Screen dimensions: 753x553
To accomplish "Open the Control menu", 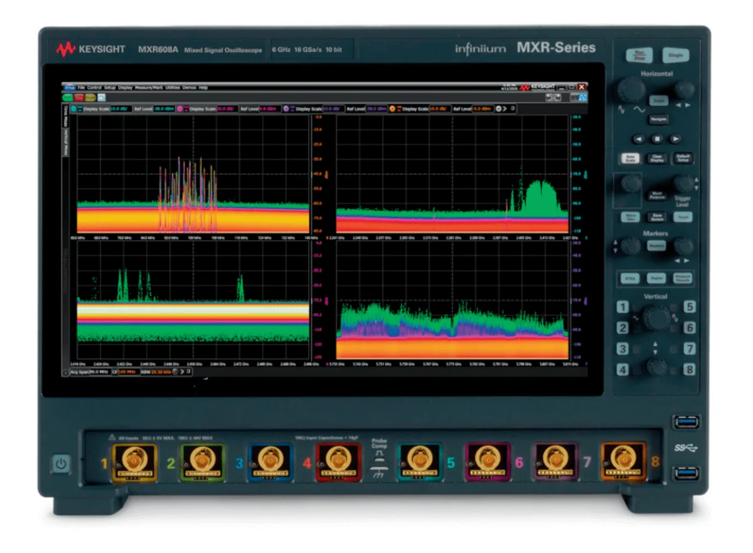I will tap(94, 88).
